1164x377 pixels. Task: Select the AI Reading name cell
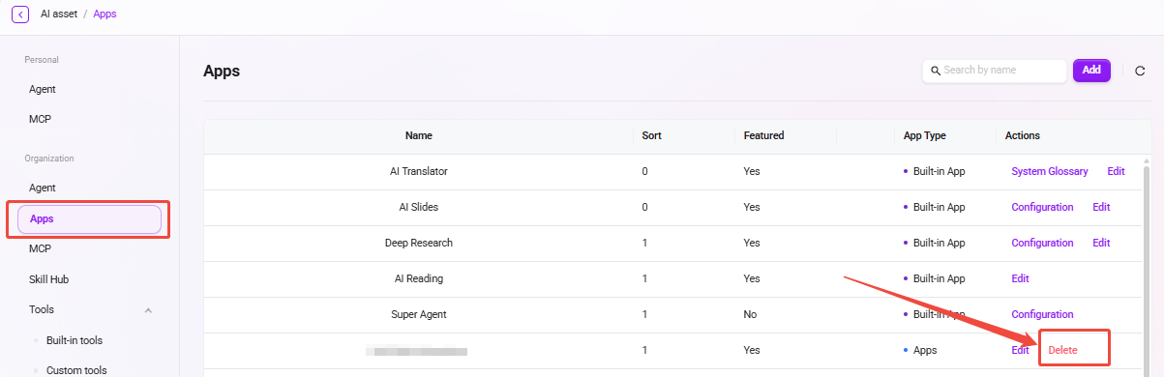click(419, 278)
